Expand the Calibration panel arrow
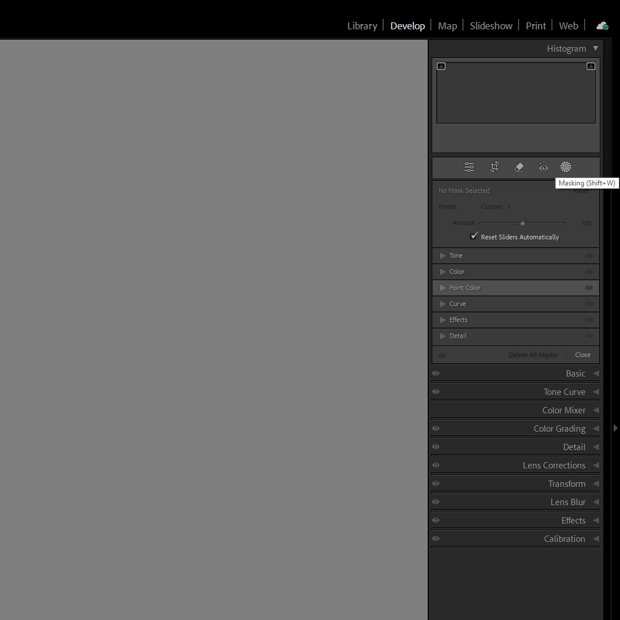This screenshot has width=620, height=620. coord(596,539)
